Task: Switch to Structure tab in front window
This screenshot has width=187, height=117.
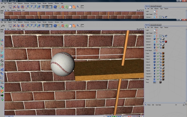Action: (x=153, y=25)
